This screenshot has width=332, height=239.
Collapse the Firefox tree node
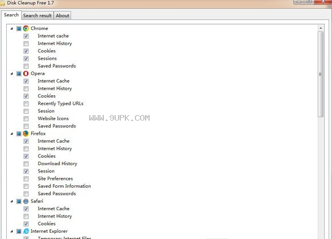coord(12,134)
